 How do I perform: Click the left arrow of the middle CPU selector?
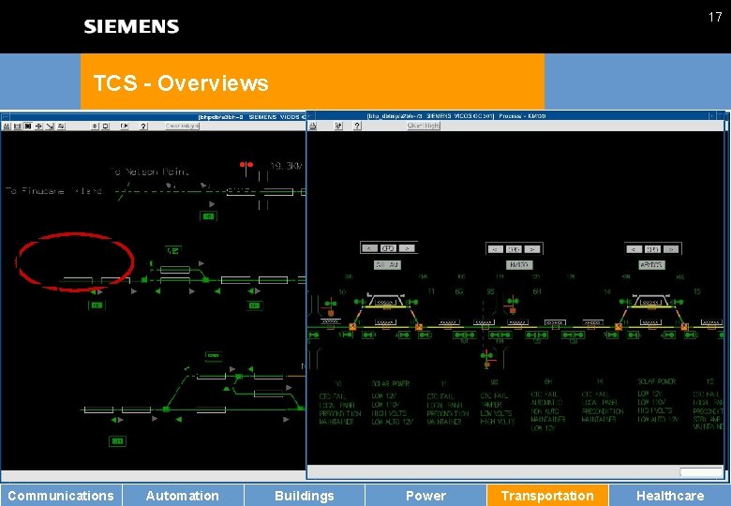coord(495,249)
